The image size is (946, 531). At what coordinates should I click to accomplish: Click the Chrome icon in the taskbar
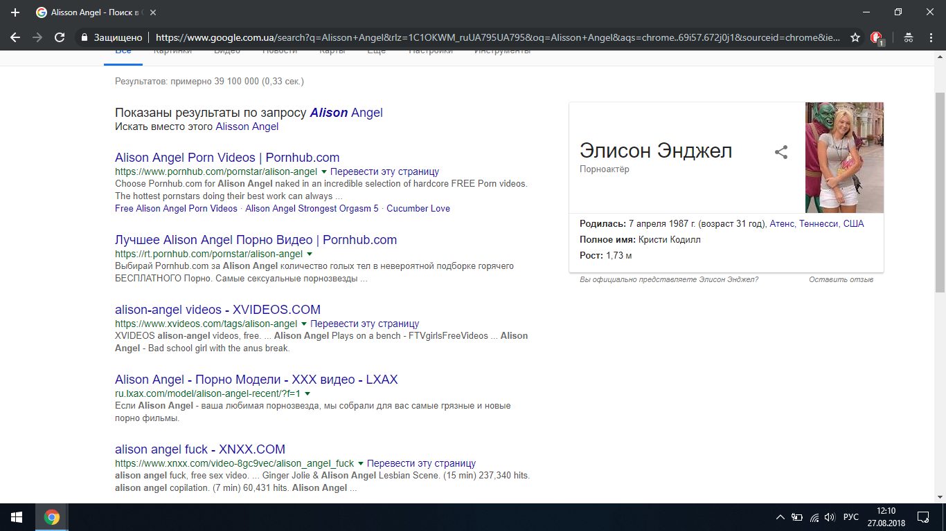[52, 517]
